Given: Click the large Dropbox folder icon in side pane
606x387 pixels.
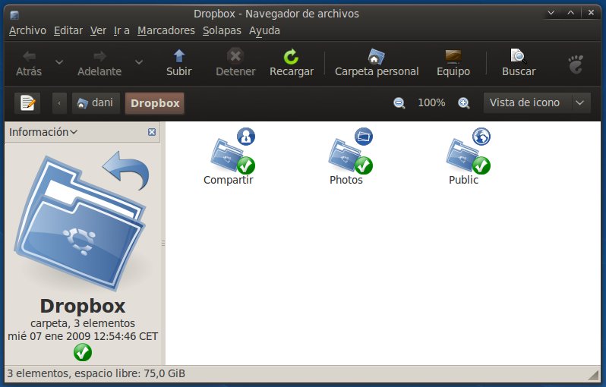Looking at the screenshot, I should 82,222.
